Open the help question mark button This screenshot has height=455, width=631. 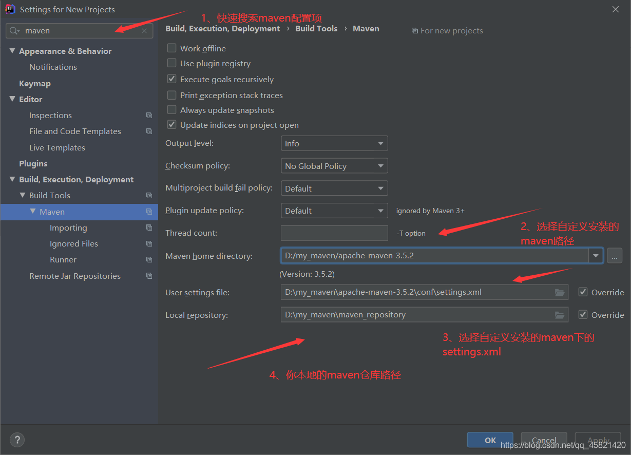17,440
